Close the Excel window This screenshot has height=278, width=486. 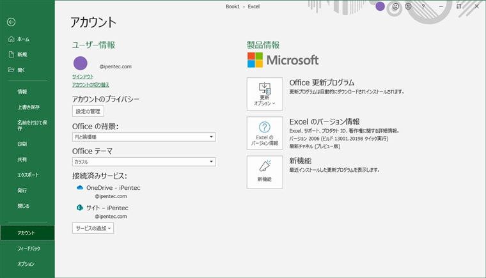click(x=476, y=6)
